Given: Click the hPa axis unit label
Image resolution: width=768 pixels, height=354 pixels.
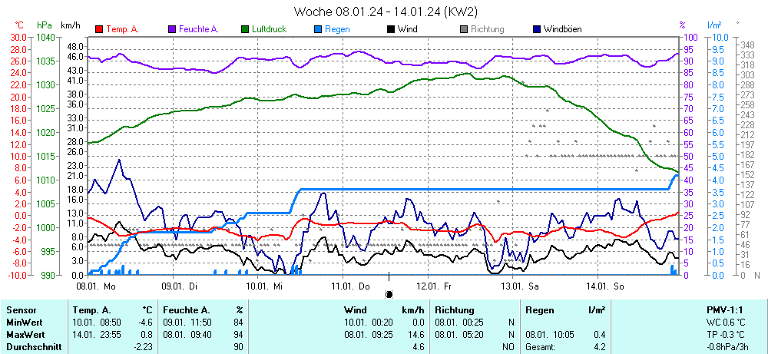Looking at the screenshot, I should [44, 25].
